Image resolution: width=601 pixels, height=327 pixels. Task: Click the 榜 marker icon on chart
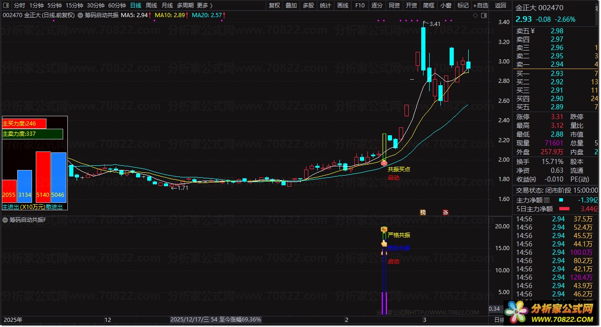(423, 212)
